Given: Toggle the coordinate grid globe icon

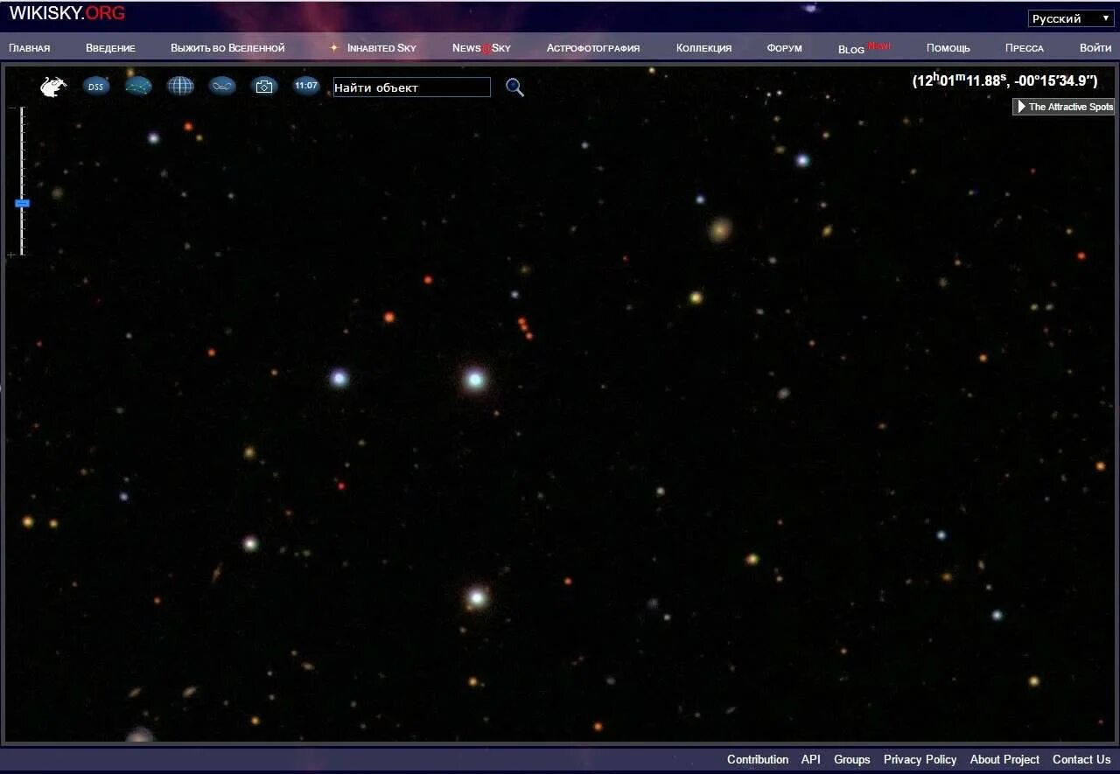Looking at the screenshot, I should pyautogui.click(x=180, y=86).
